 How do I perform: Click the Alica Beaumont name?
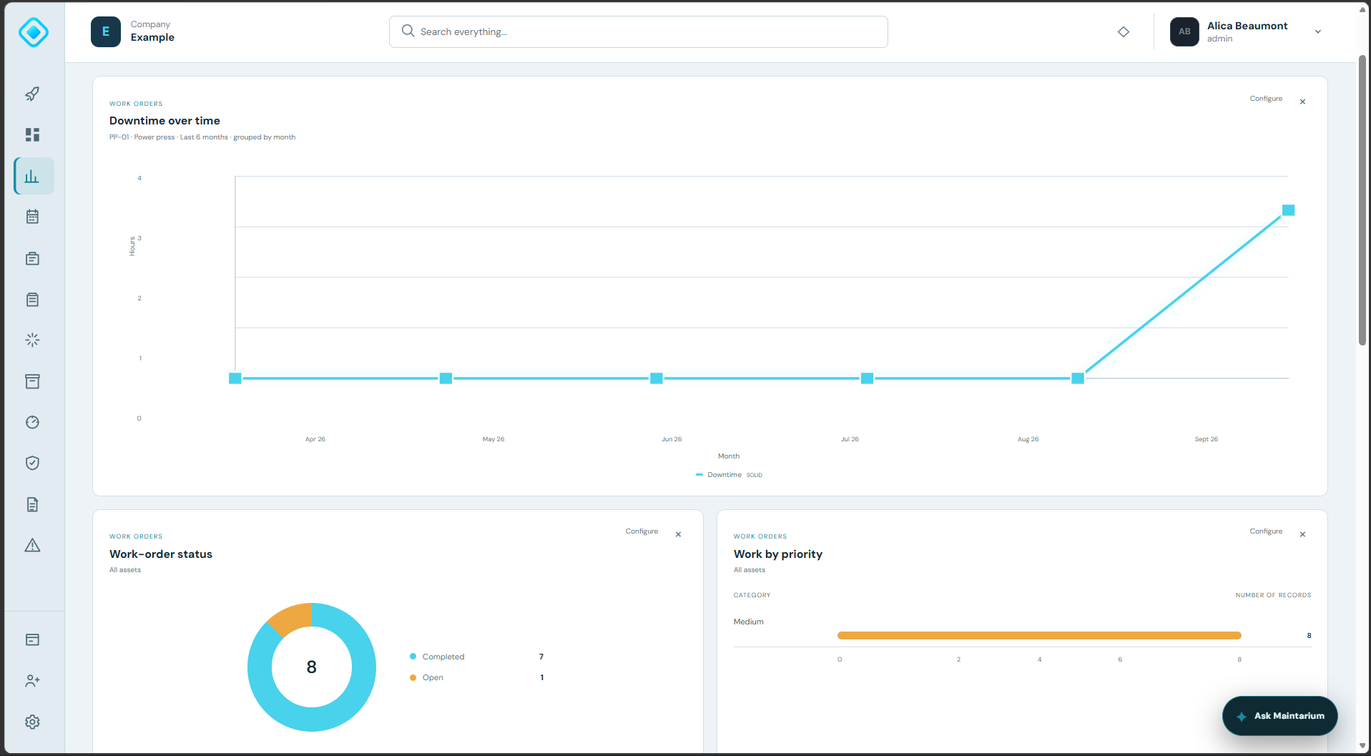tap(1247, 26)
